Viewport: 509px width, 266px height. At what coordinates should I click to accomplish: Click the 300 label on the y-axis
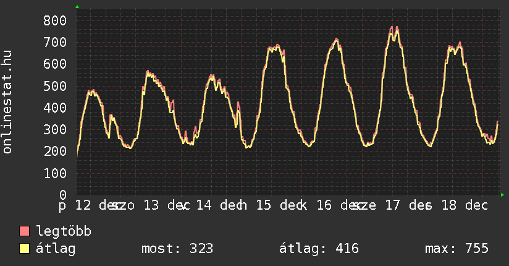(54, 129)
